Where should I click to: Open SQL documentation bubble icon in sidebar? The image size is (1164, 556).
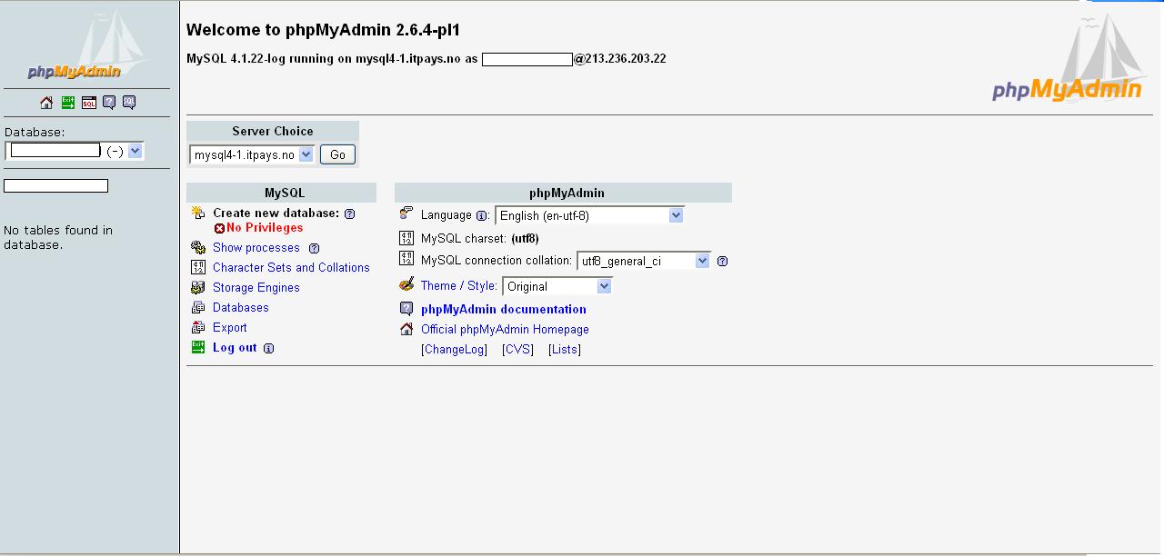pos(129,103)
